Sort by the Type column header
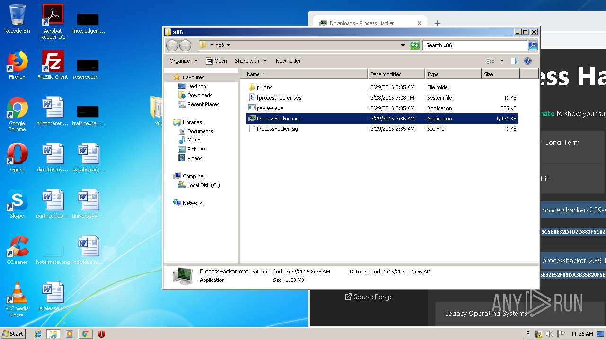Screen dimensions: 606x340 coord(453,74)
